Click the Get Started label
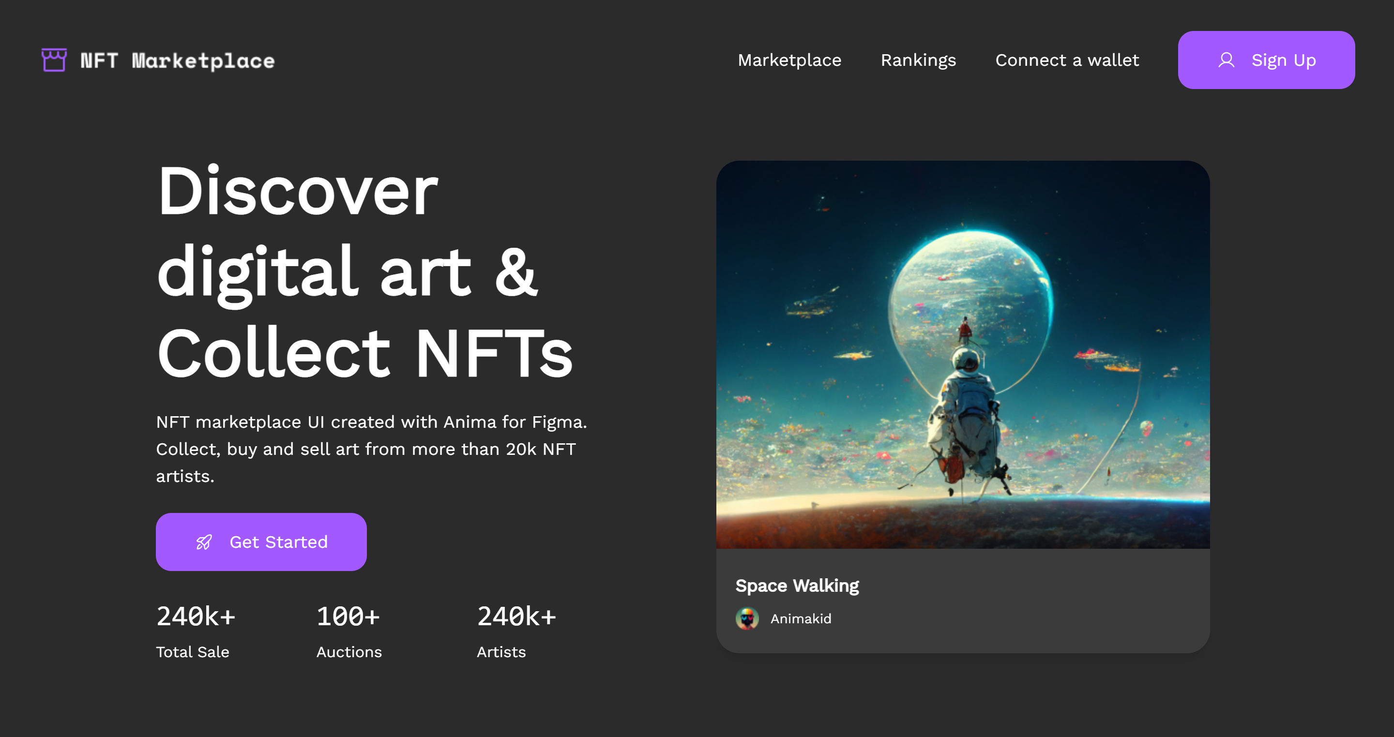This screenshot has width=1394, height=737. [x=279, y=542]
